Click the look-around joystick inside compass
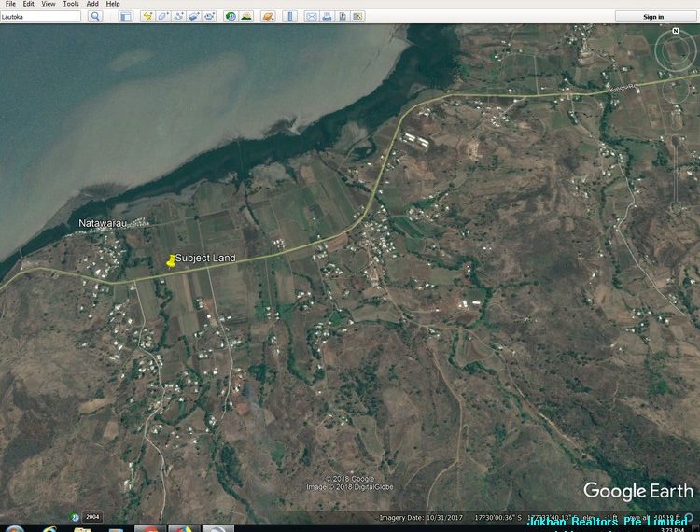 tap(675, 50)
